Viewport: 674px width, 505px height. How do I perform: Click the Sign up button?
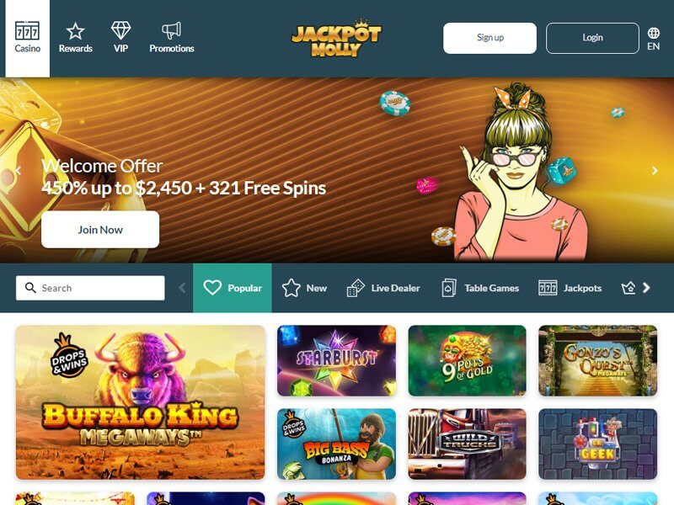coord(489,38)
